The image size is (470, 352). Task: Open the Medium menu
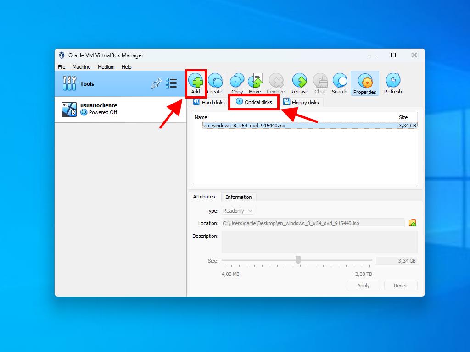[x=106, y=67]
